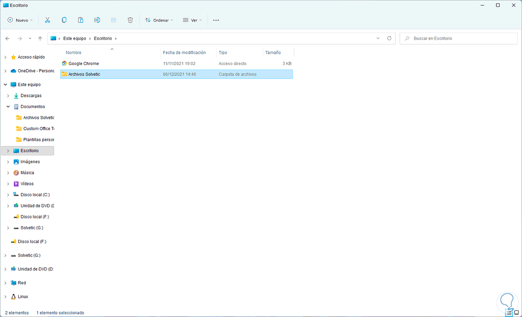This screenshot has height=317, width=522.
Task: Click the Archivos Solvetic folder icon in list
Action: point(64,74)
